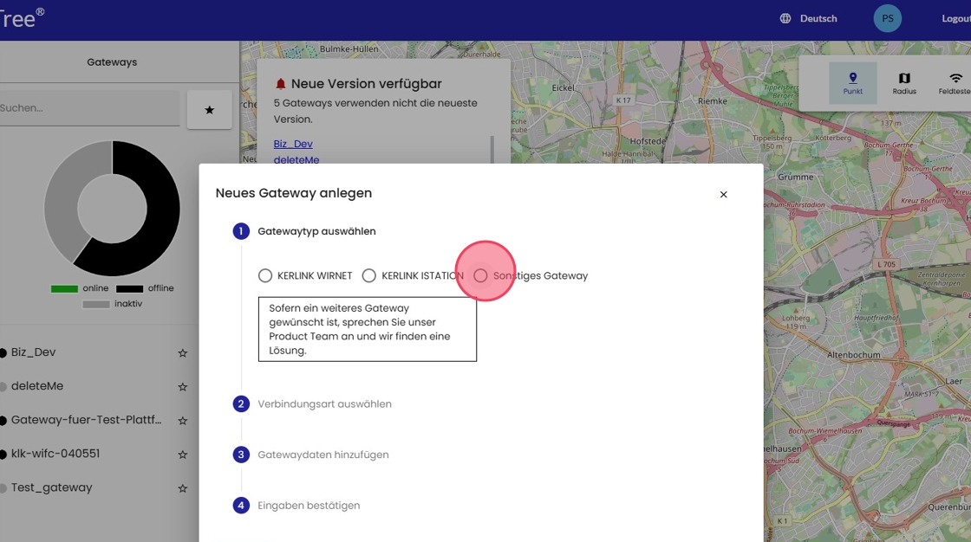
Task: Close the Neues Gateway anlegen dialog
Action: pos(723,195)
